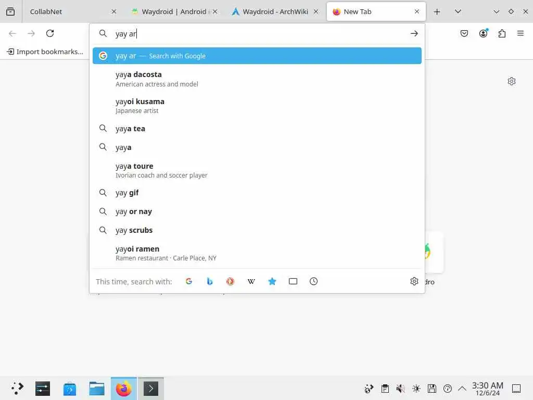Select 'yay ar — Search with Google' suggestion
533x400 pixels.
click(x=257, y=56)
